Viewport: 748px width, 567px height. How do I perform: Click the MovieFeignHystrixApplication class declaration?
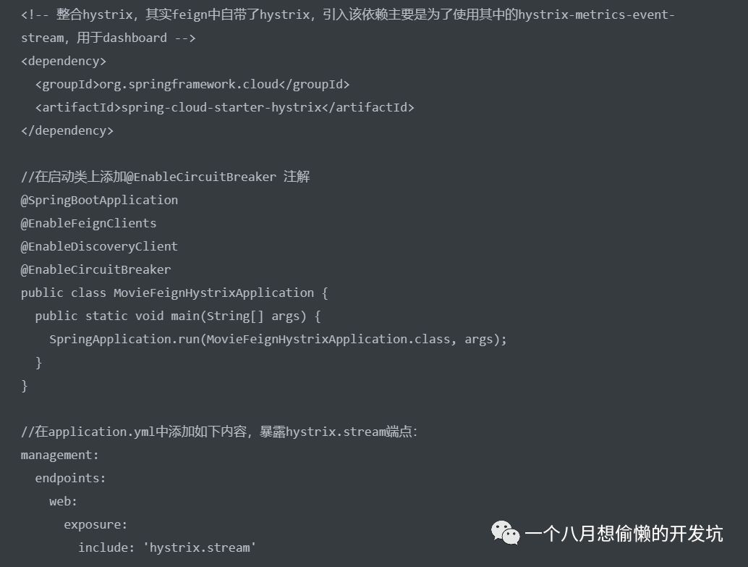coord(174,293)
